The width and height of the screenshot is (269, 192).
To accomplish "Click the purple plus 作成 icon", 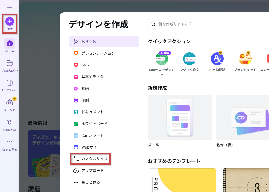I will click(10, 21).
